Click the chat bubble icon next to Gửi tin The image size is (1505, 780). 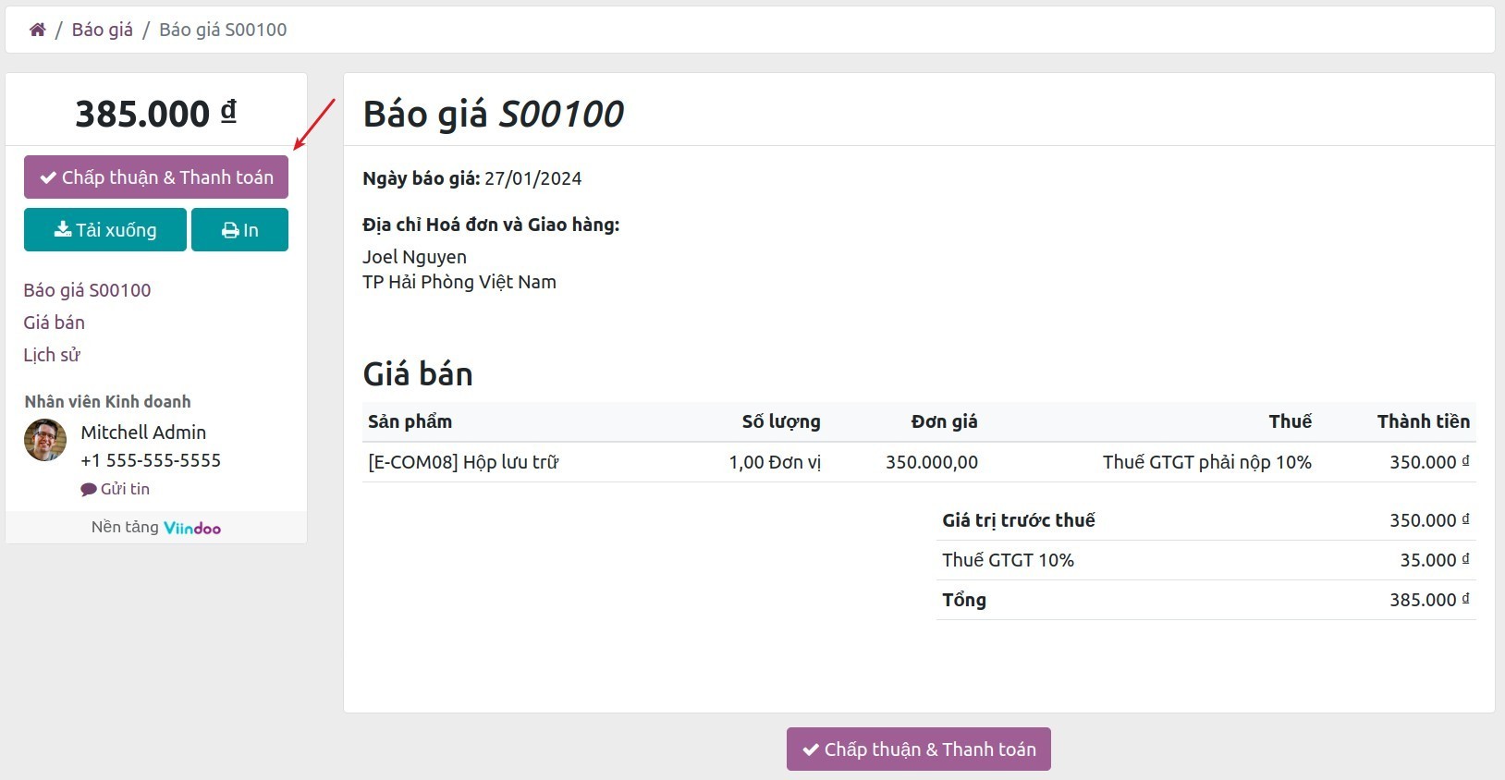pyautogui.click(x=88, y=489)
